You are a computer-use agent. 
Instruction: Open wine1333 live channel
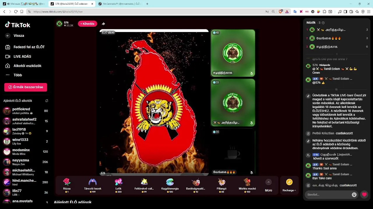tap(26, 141)
